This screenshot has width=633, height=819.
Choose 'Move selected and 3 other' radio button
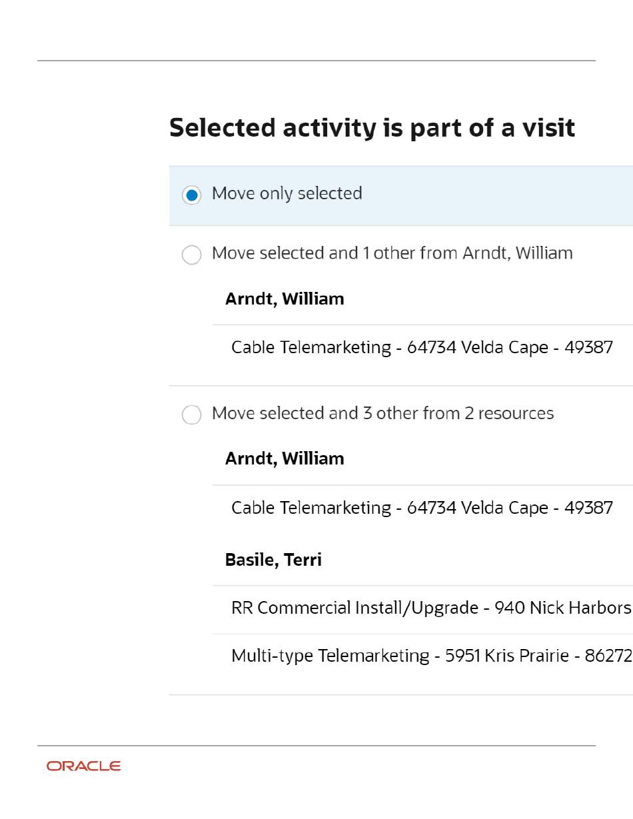click(x=191, y=415)
